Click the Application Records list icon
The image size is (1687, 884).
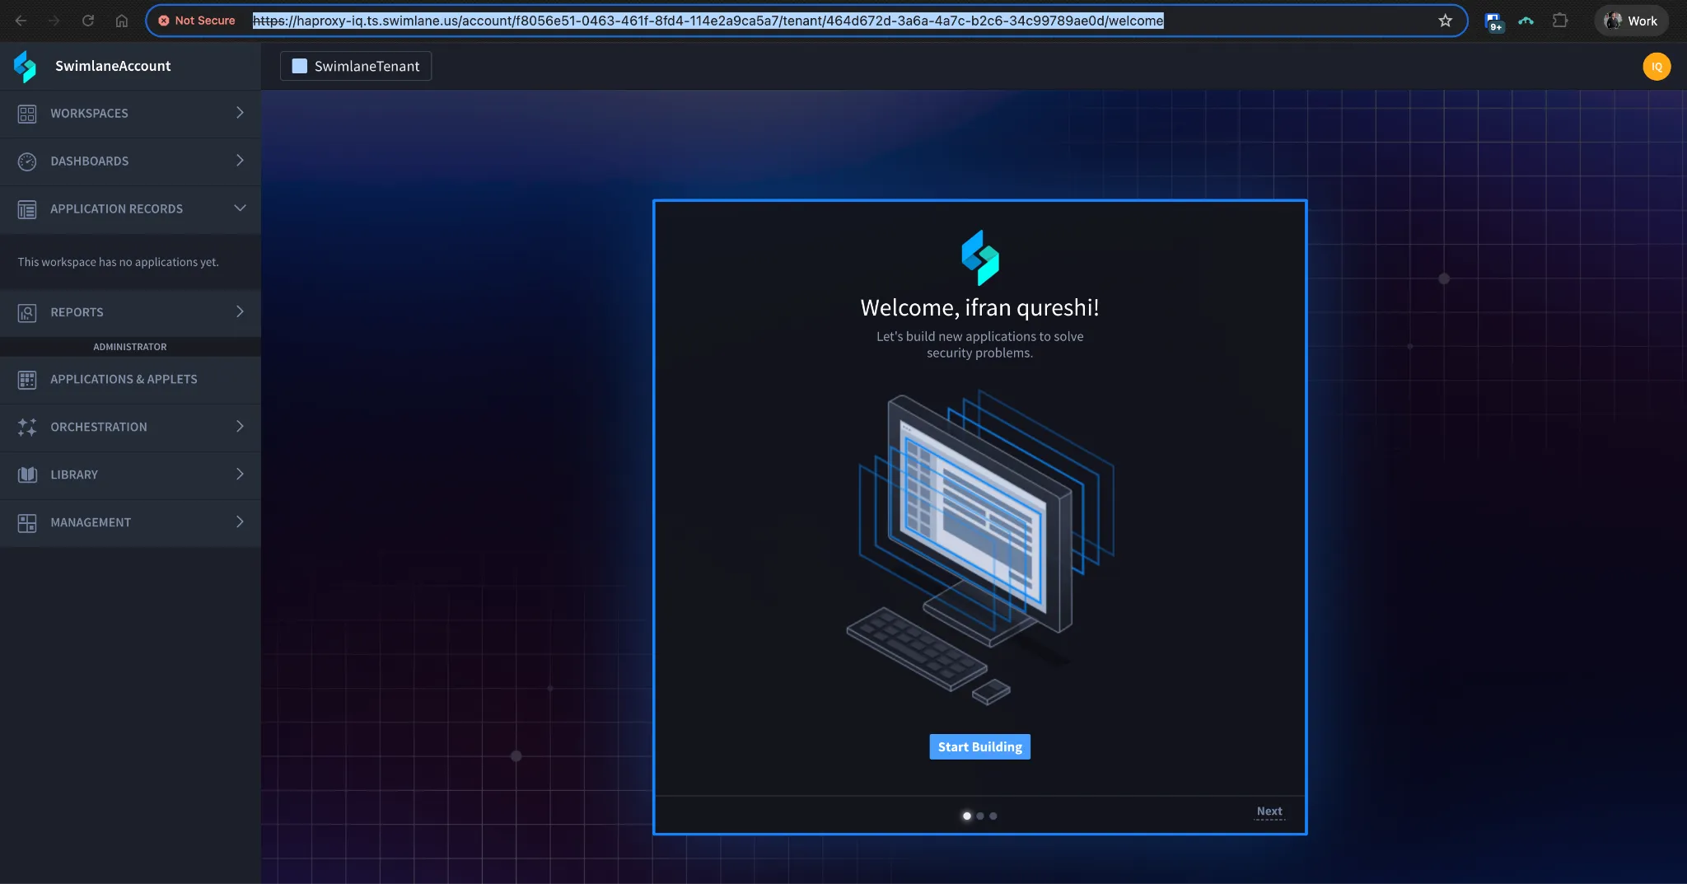27,209
